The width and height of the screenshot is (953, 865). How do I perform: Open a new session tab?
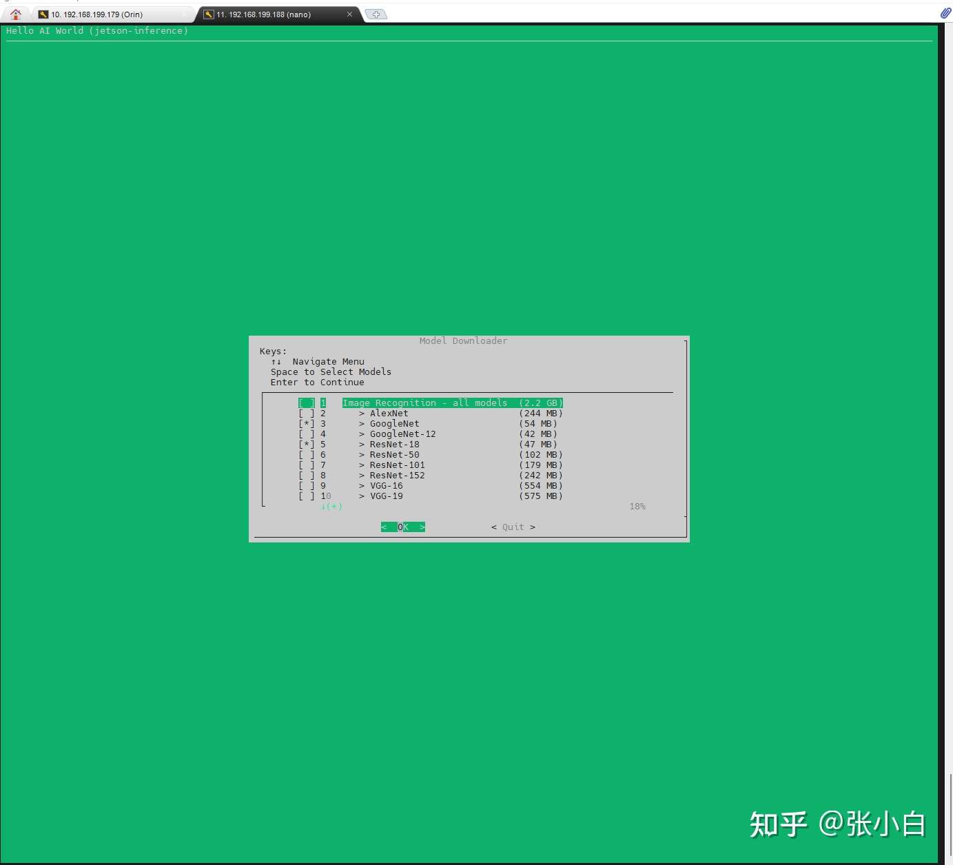coord(376,14)
